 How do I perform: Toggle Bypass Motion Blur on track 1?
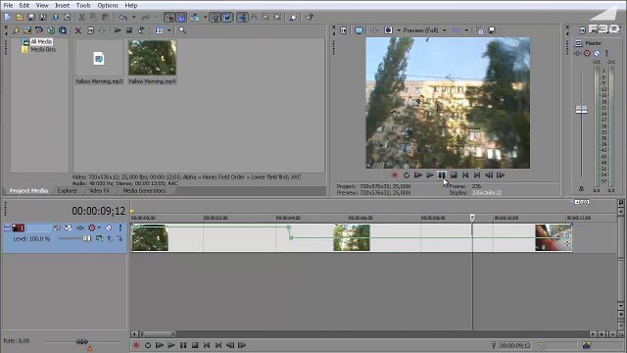[x=57, y=227]
